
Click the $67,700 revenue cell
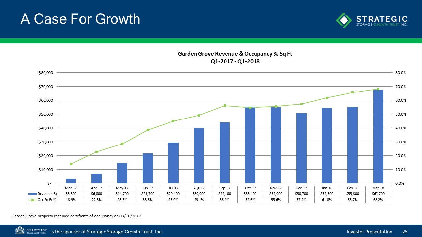(x=378, y=194)
